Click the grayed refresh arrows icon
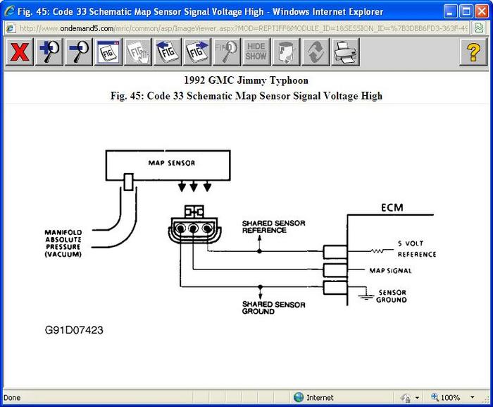The height and width of the screenshot is (407, 493). (x=316, y=52)
